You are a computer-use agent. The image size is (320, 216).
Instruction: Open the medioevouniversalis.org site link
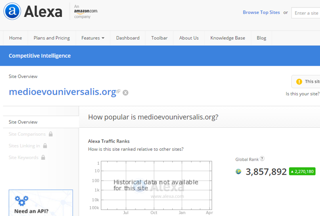coord(63,92)
